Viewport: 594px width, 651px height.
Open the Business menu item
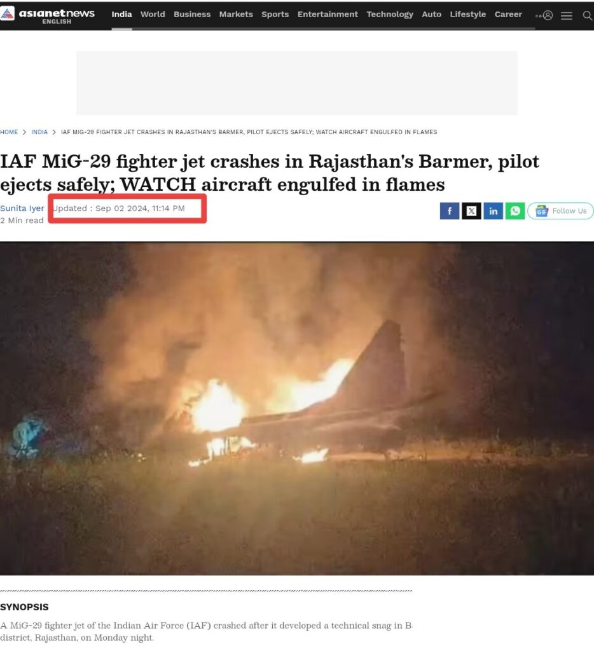click(x=192, y=15)
